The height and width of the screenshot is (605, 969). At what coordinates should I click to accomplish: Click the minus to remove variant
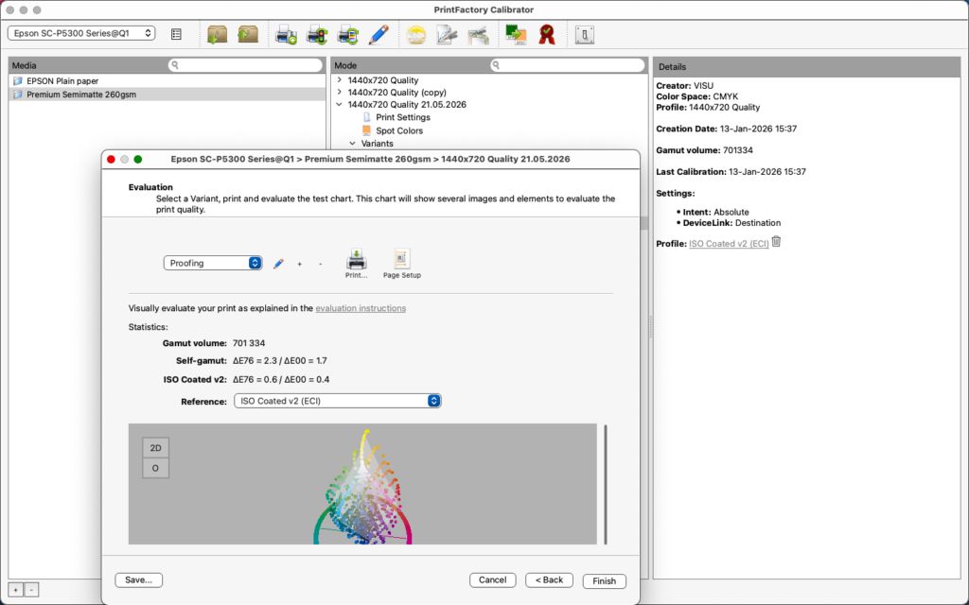[320, 264]
